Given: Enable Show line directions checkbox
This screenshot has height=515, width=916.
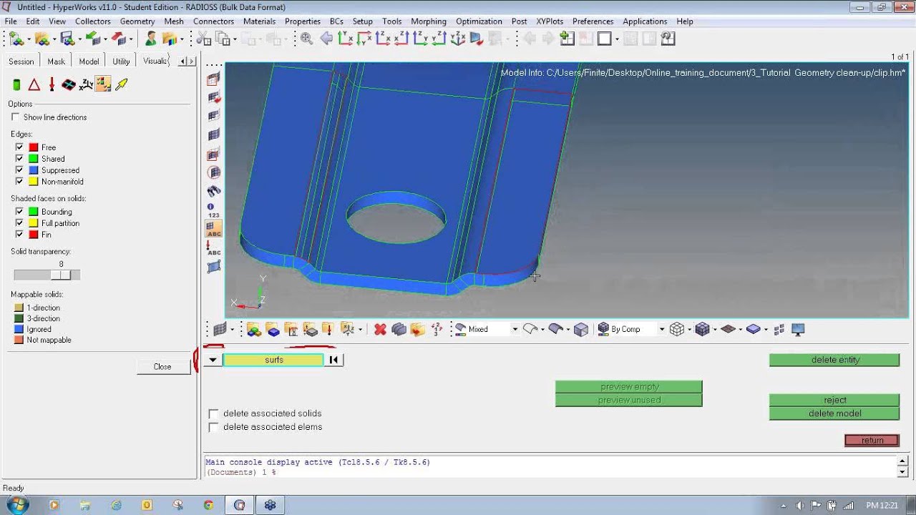Looking at the screenshot, I should pos(16,117).
